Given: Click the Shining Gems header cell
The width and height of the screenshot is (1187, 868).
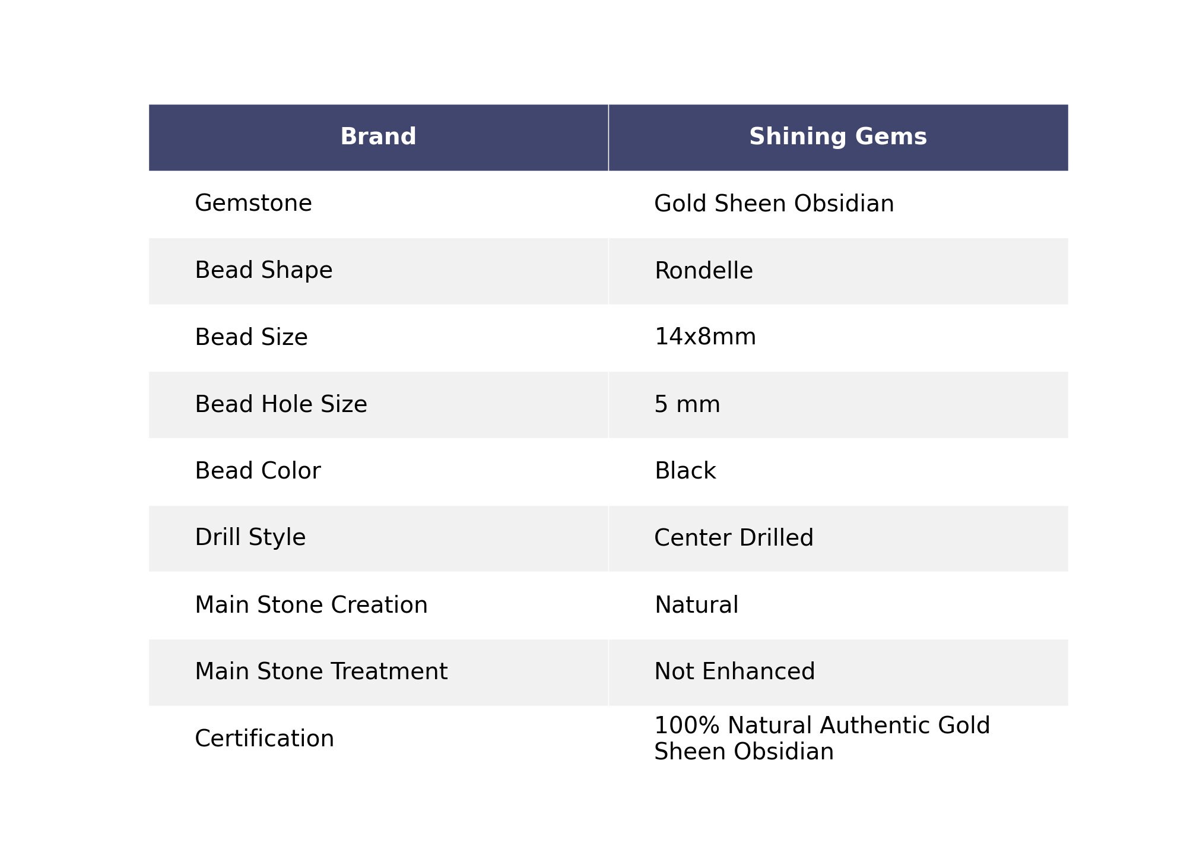Looking at the screenshot, I should [x=838, y=137].
